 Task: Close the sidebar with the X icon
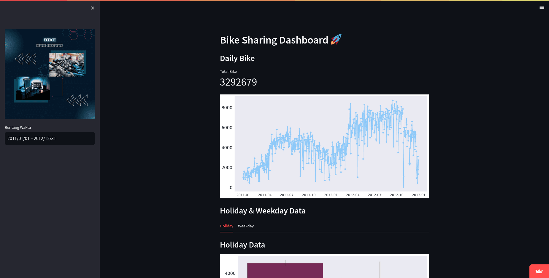[x=93, y=8]
